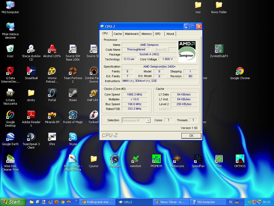The width and height of the screenshot is (274, 206).
Task: Select the ClockGen desktop shortcut
Action: pyautogui.click(x=115, y=159)
